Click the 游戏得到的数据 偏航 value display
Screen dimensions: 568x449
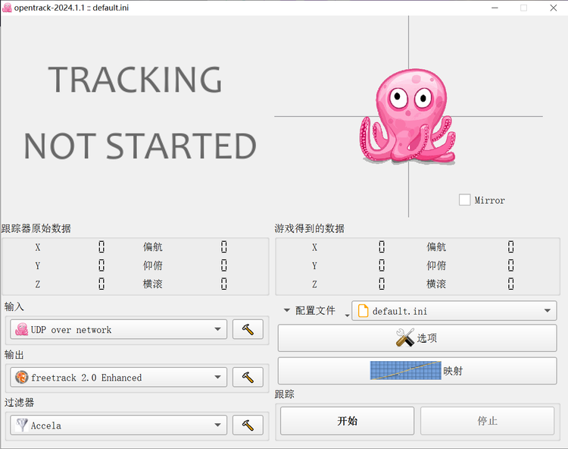(510, 247)
